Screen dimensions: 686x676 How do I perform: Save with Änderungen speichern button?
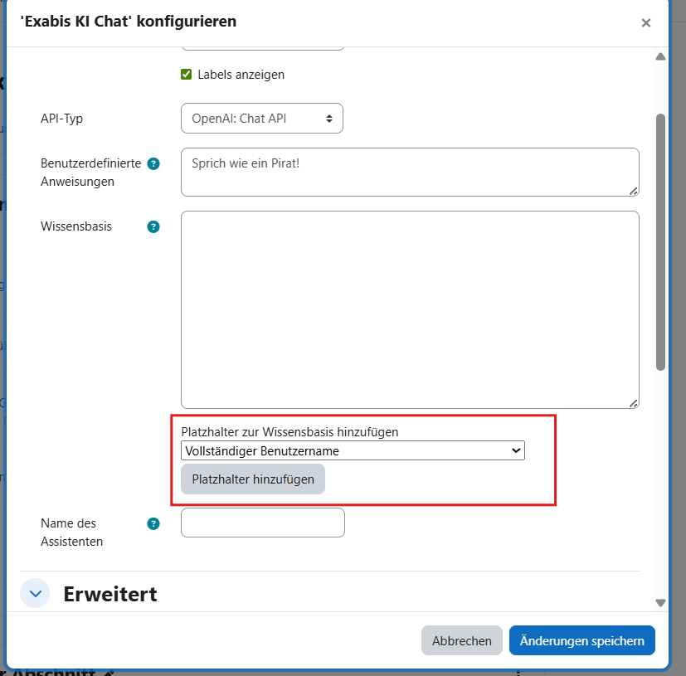tap(581, 640)
